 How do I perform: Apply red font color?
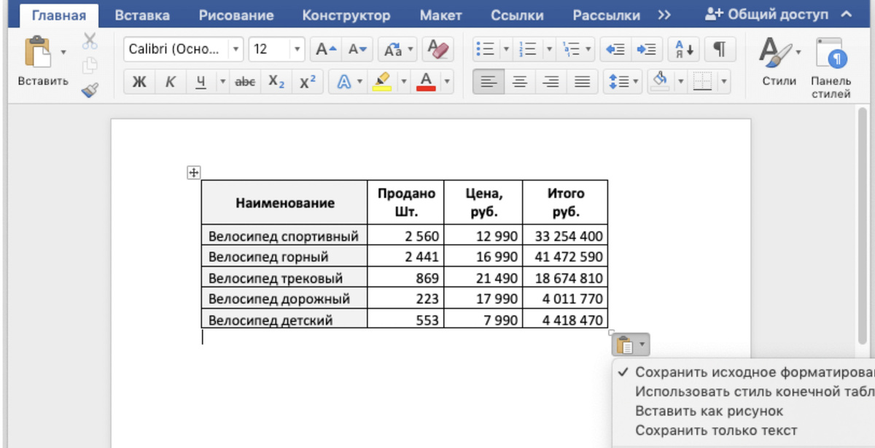tap(427, 82)
